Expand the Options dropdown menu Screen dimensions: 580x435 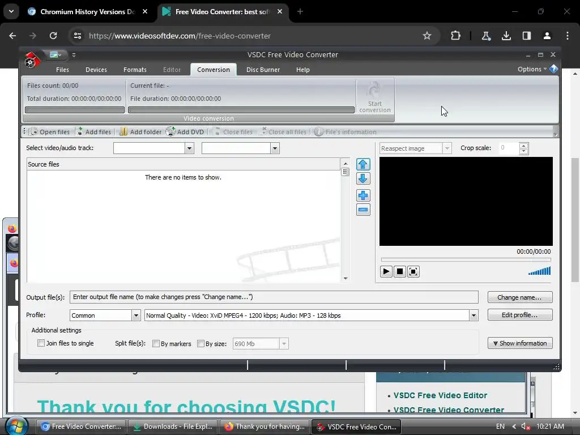[532, 69]
